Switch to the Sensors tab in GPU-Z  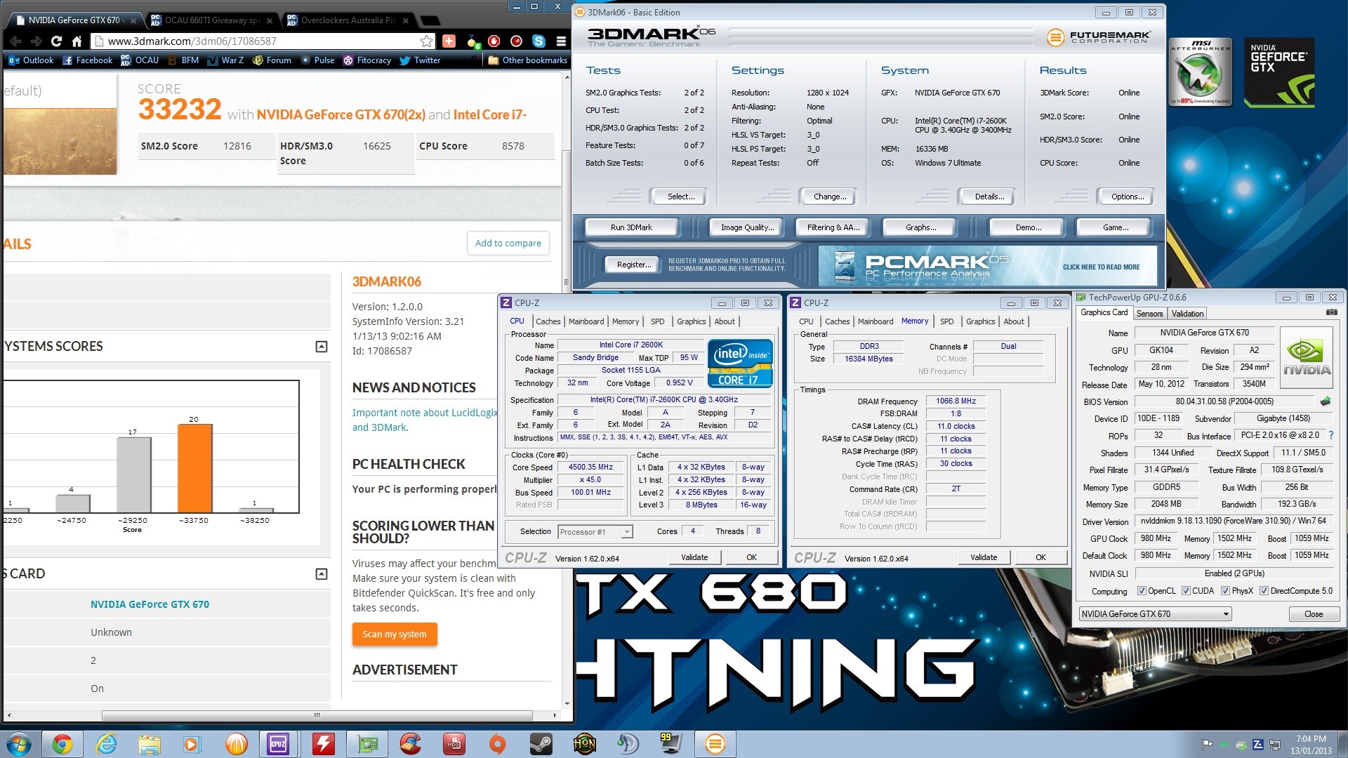1149,314
